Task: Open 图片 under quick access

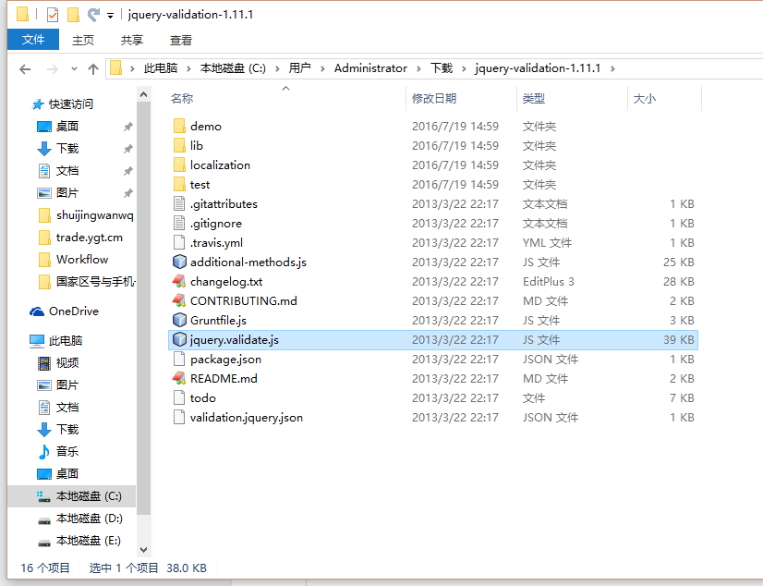Action: [x=67, y=193]
